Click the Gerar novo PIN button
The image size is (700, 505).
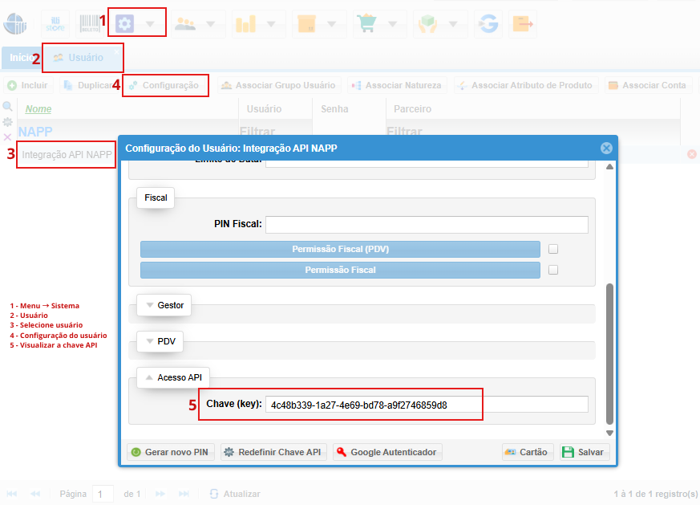point(171,452)
